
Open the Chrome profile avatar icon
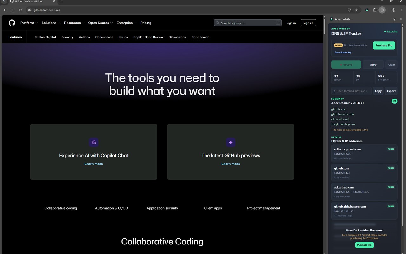[394, 10]
